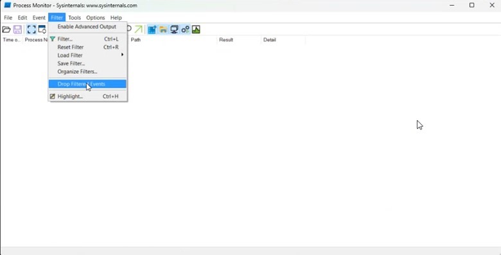
Task: Toggle Show File System Activity icon
Action: 163,30
